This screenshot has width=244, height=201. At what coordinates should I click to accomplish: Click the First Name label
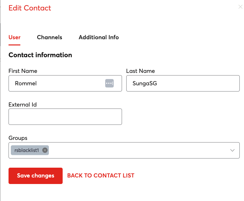(x=23, y=71)
